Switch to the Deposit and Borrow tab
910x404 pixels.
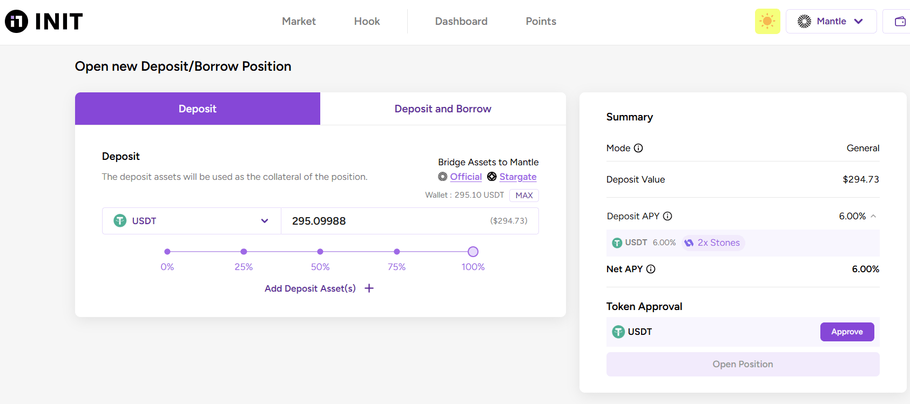(x=443, y=109)
